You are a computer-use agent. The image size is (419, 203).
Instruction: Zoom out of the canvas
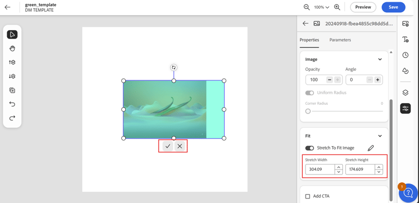[x=307, y=7]
